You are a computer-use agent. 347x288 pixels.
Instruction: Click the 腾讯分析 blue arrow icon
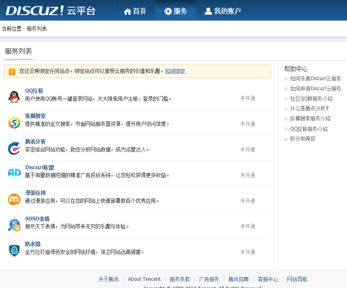coord(14,148)
